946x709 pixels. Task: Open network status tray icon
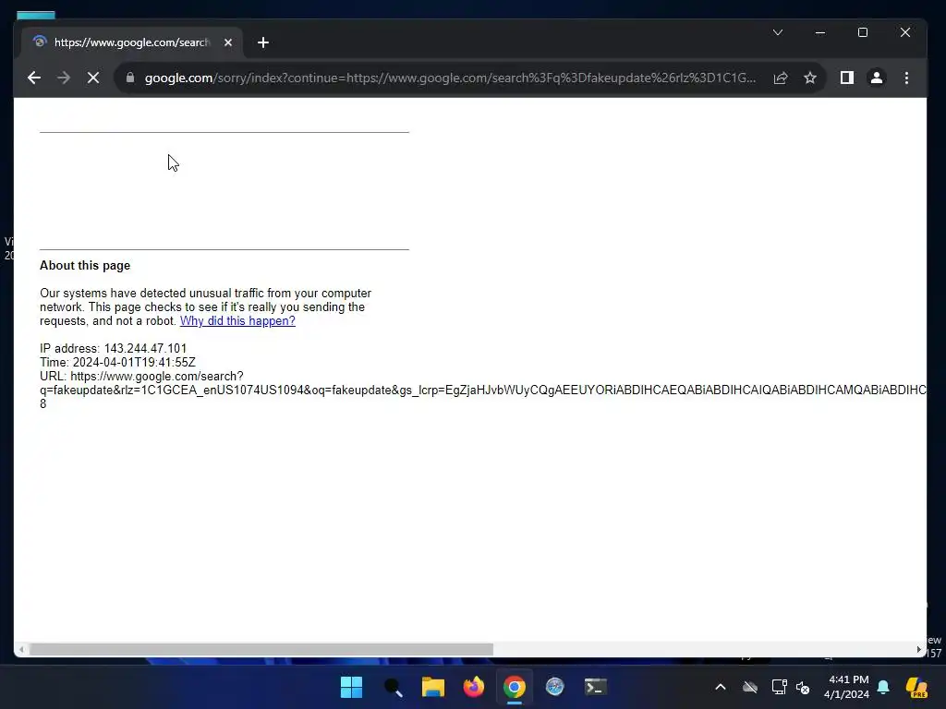point(779,687)
